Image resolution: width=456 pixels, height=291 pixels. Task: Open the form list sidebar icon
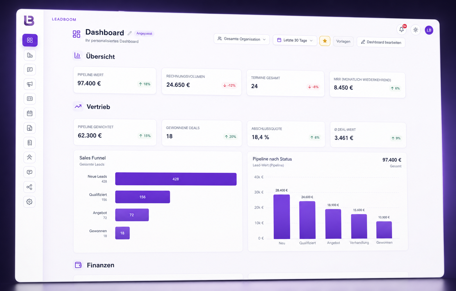[x=30, y=99]
